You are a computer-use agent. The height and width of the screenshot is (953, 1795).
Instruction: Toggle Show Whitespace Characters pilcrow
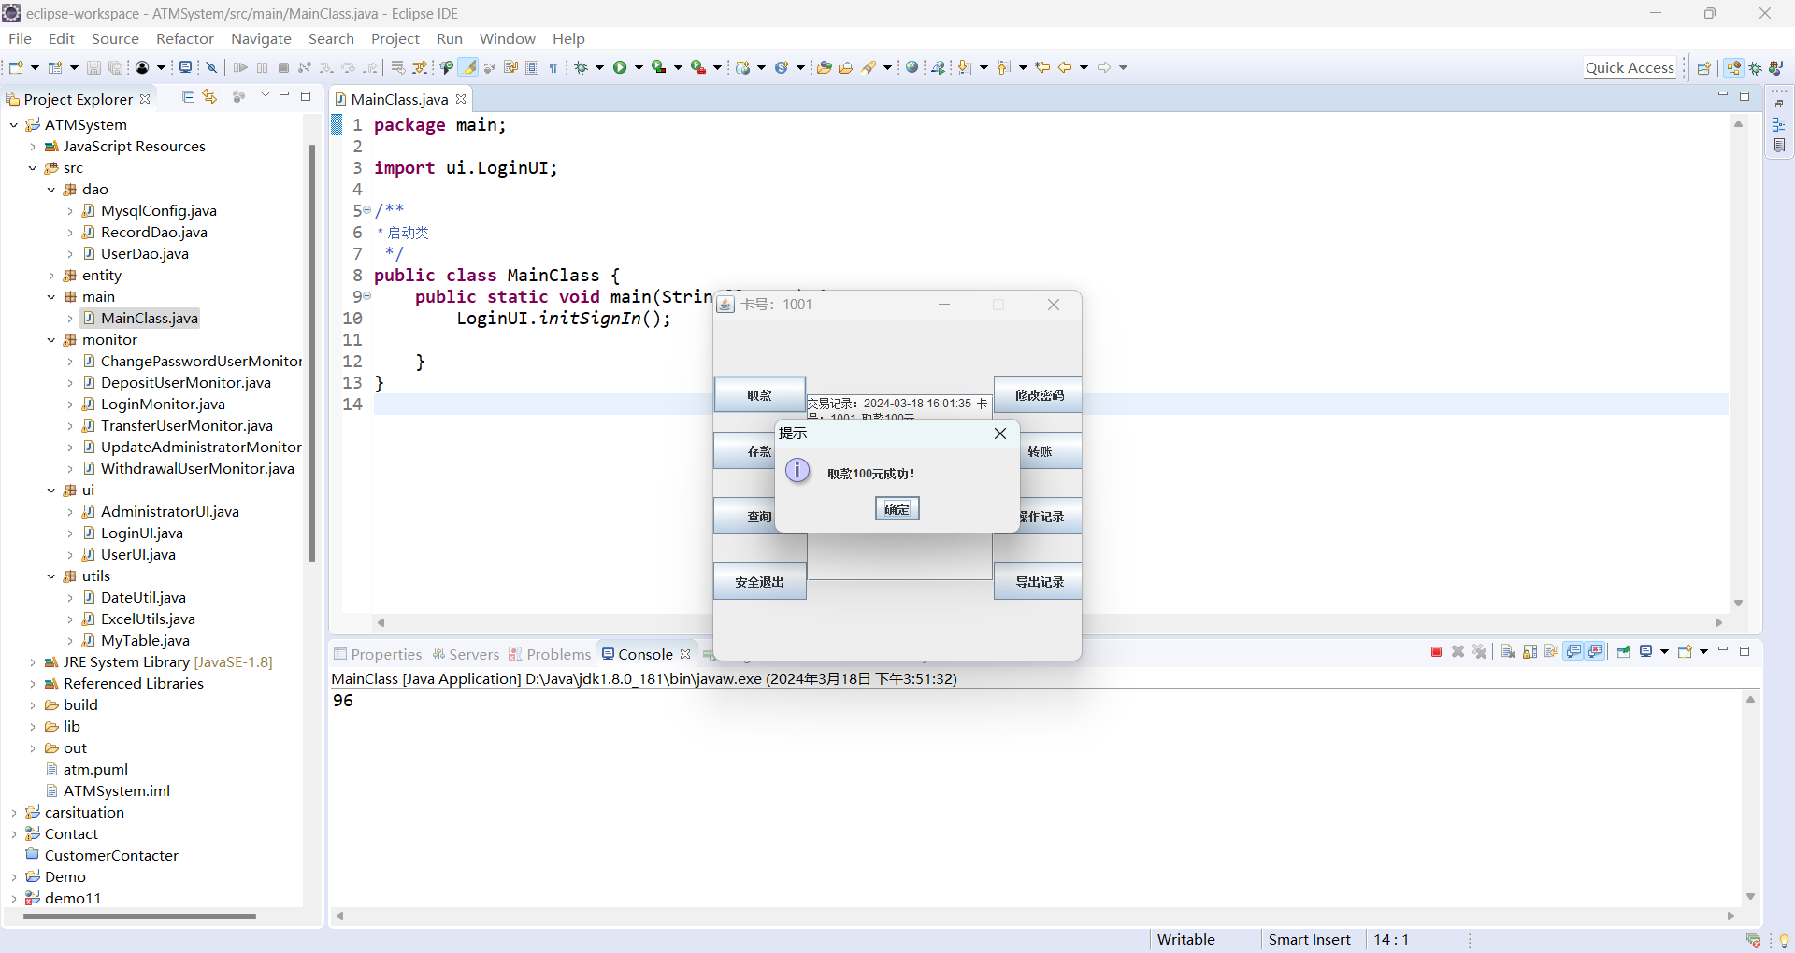coord(553,67)
